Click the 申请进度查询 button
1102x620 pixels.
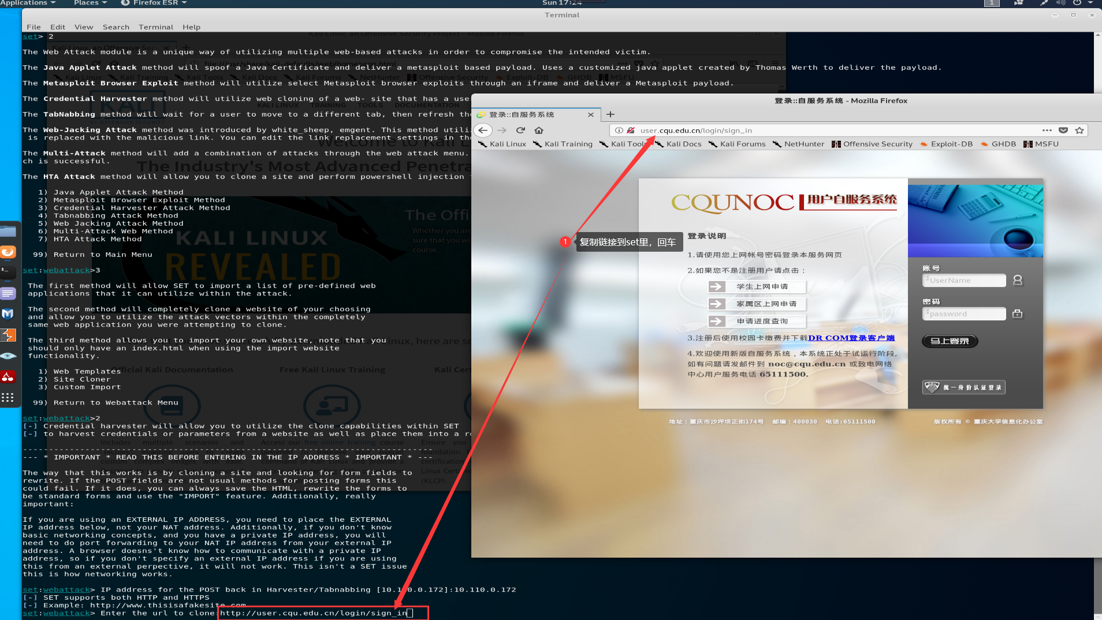[757, 322]
